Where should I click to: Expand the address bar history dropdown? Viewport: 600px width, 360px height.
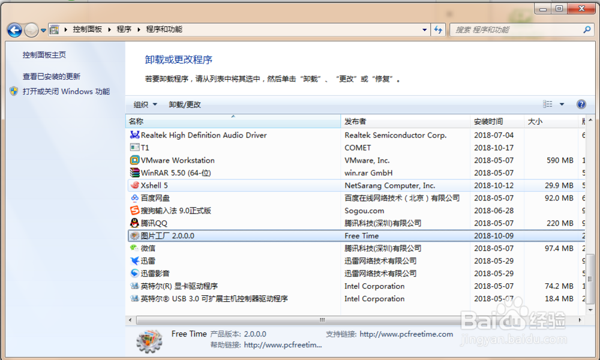424,29
